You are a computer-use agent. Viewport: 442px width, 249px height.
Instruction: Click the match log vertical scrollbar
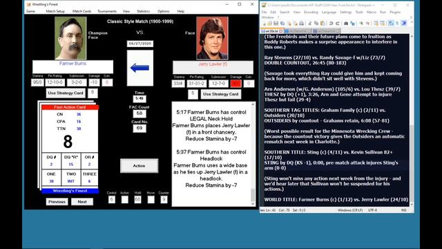(253, 154)
